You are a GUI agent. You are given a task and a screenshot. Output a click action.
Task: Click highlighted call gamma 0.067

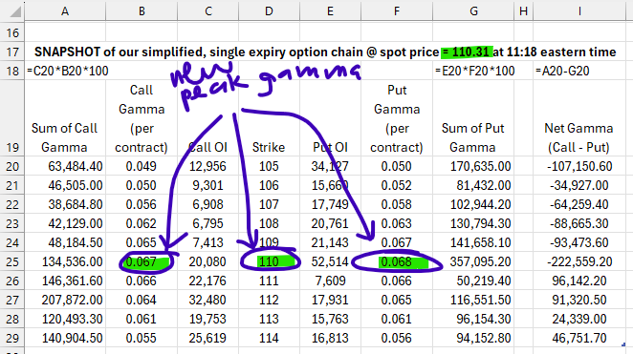coord(142,261)
